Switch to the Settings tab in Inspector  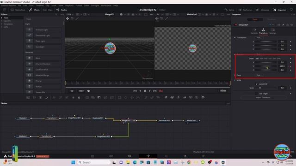click(x=272, y=31)
